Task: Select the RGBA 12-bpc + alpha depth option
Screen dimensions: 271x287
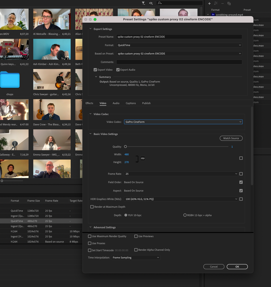Action: (x=185, y=215)
